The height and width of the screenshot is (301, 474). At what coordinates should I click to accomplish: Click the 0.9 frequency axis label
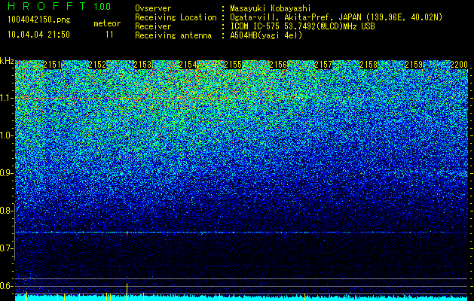pyautogui.click(x=6, y=173)
